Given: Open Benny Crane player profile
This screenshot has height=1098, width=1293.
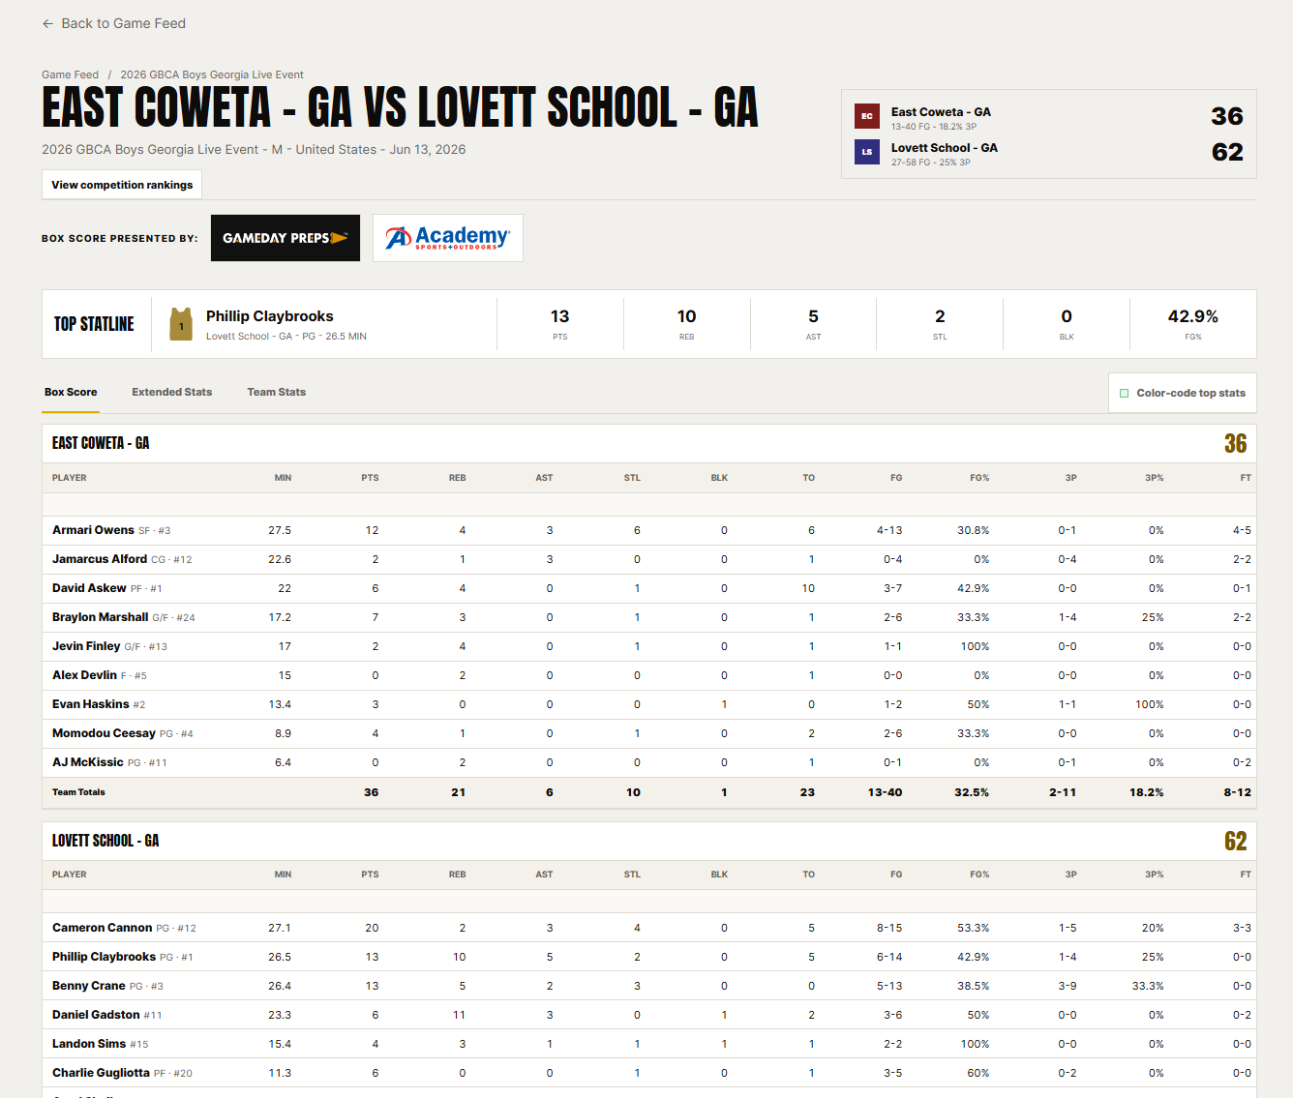Looking at the screenshot, I should click(89, 986).
